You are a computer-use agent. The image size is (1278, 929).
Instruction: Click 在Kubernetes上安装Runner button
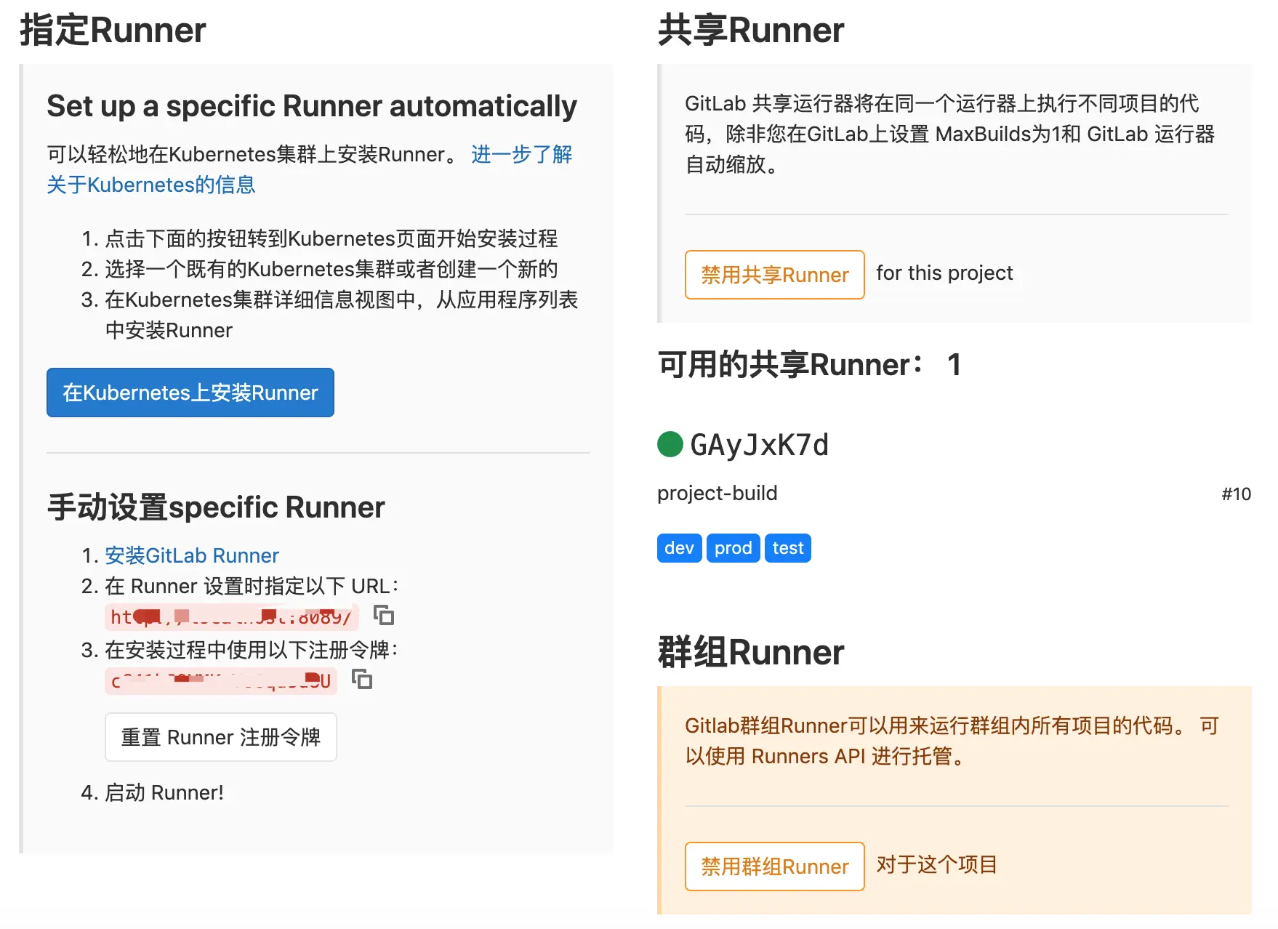tap(190, 393)
